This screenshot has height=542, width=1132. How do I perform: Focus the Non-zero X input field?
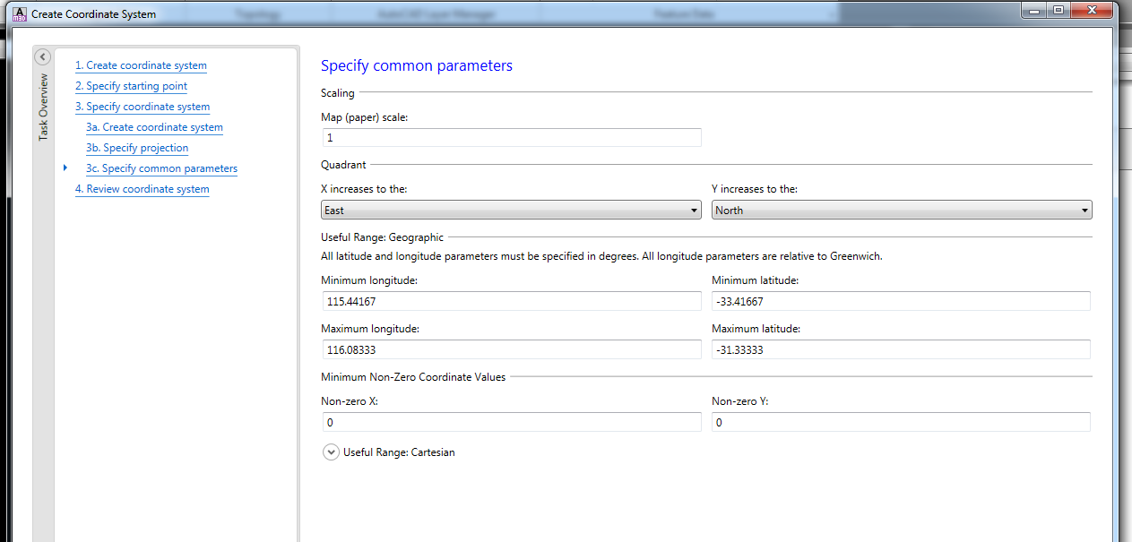point(511,423)
